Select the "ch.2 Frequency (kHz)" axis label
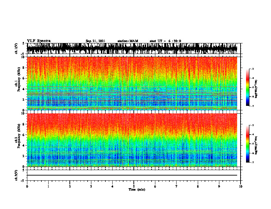Viewport: 271px width, 209px height. [18, 136]
